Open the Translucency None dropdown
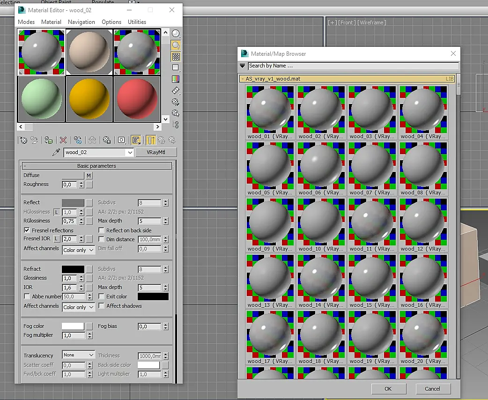 point(78,355)
